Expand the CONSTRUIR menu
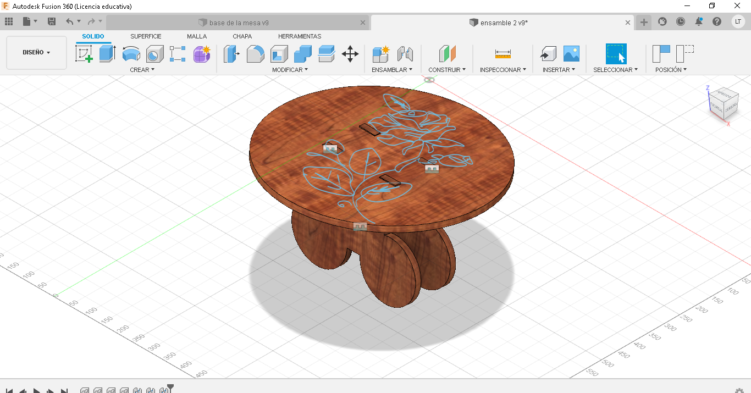Image resolution: width=751 pixels, height=393 pixels. pyautogui.click(x=447, y=70)
